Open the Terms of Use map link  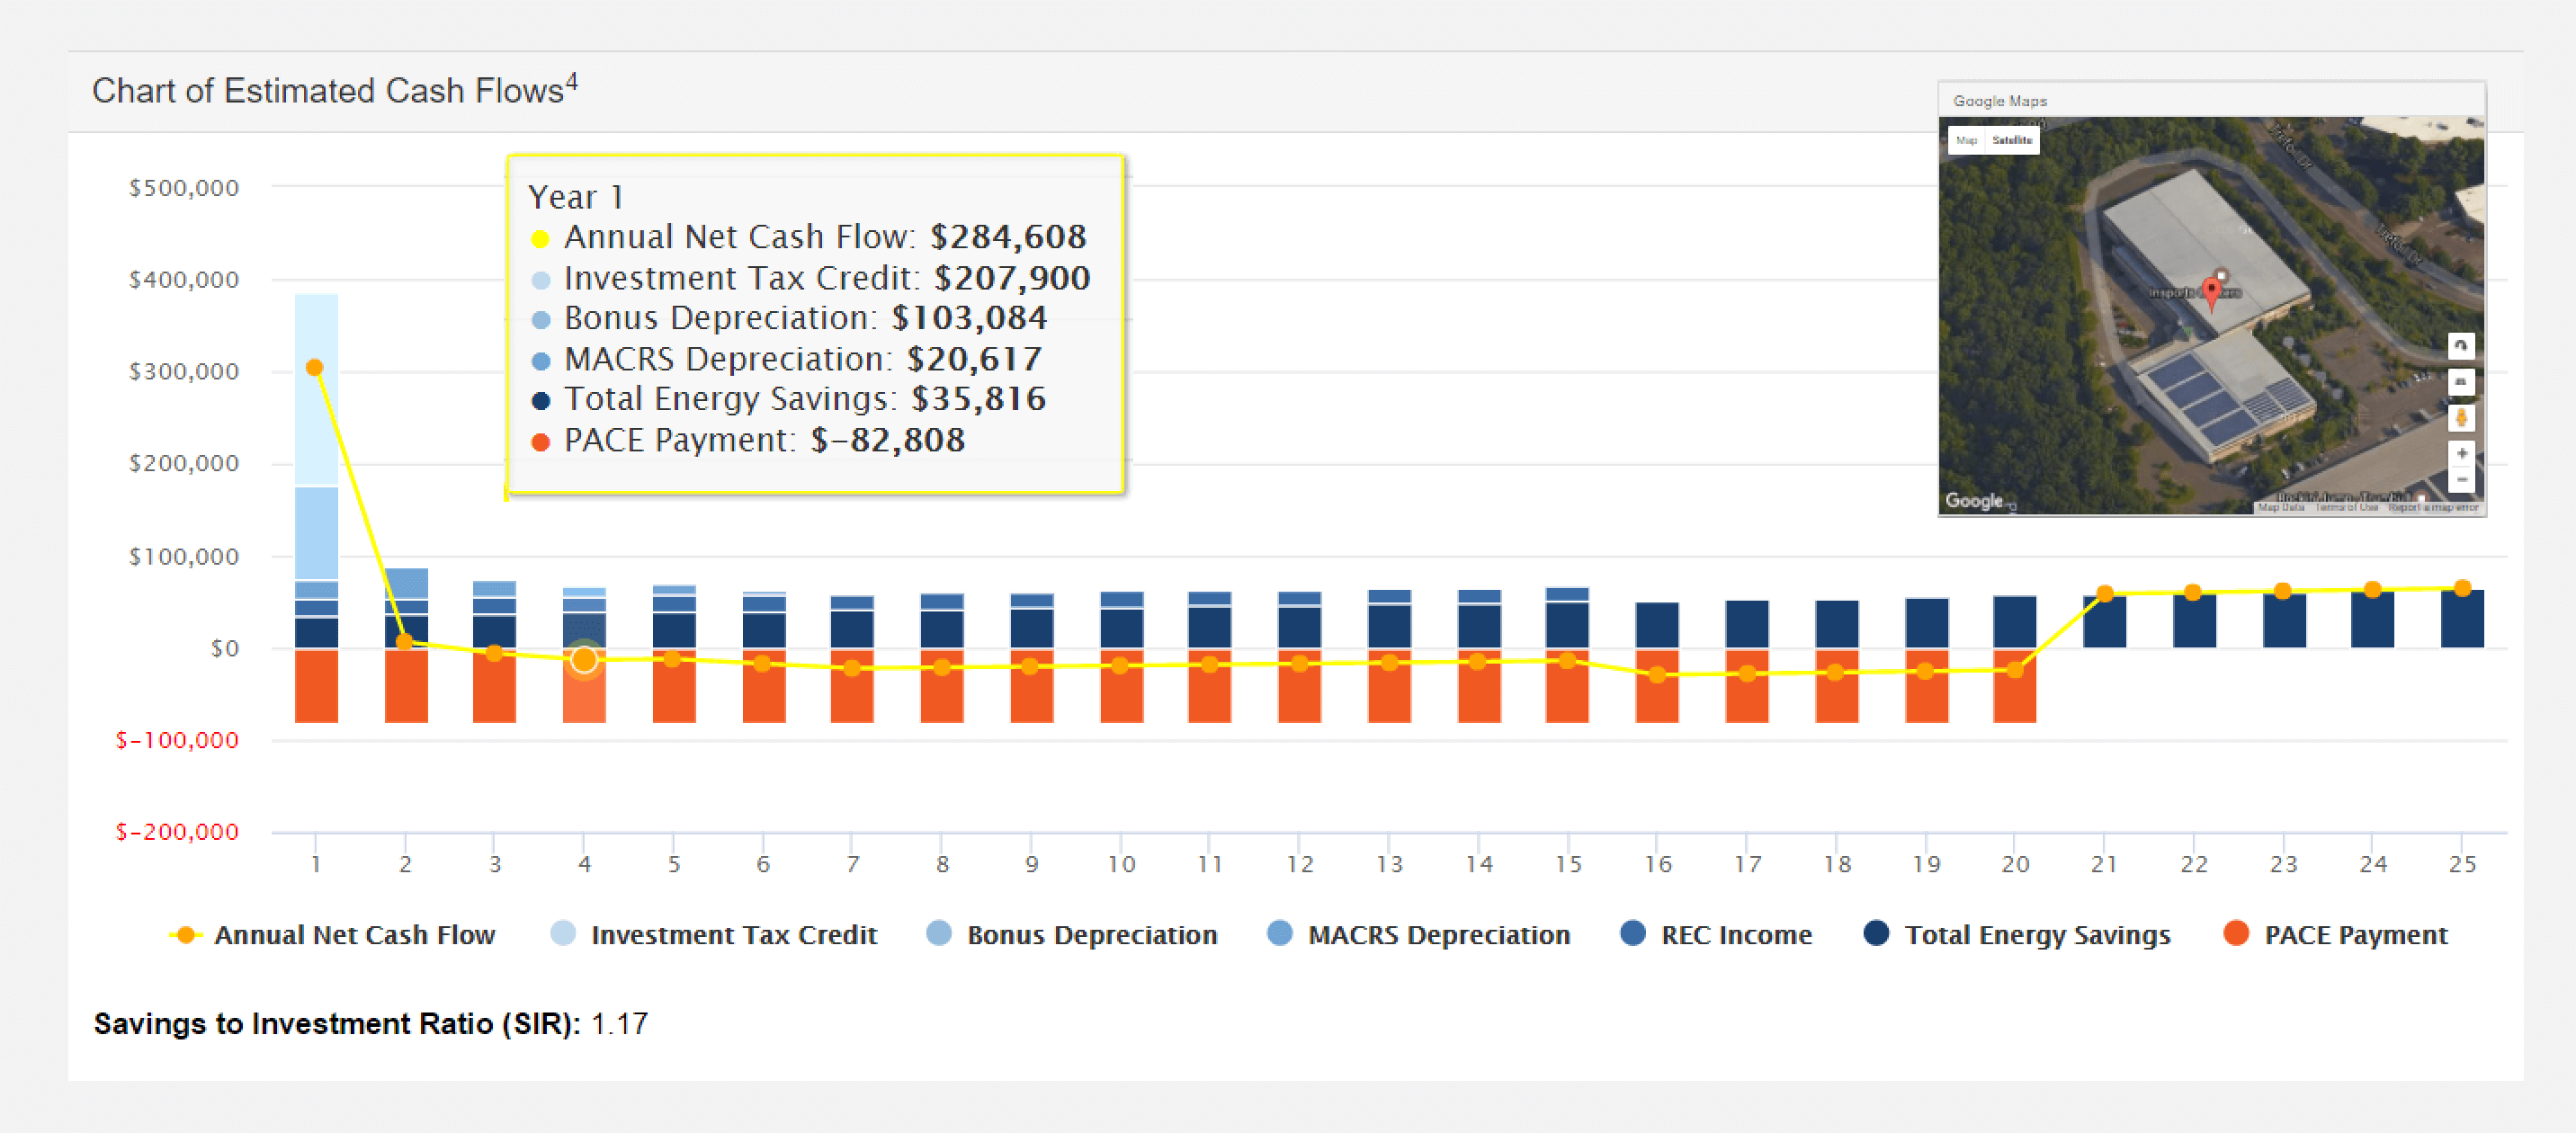point(2346,508)
